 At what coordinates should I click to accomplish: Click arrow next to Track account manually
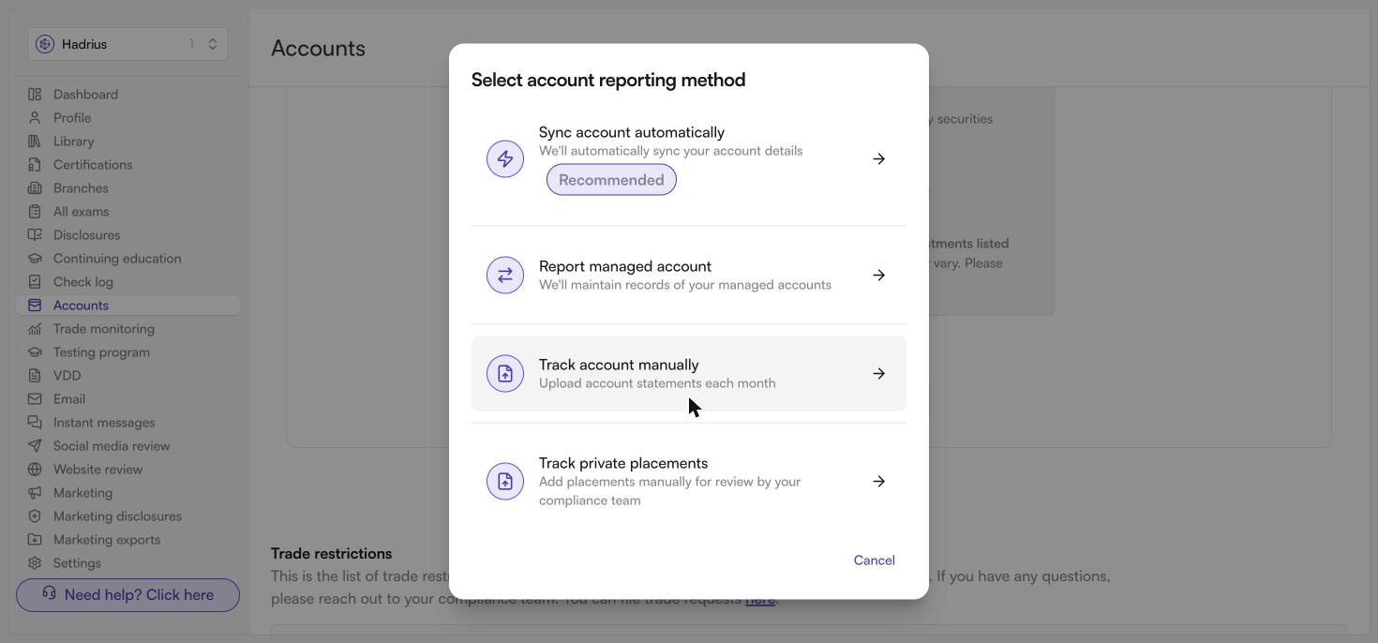tap(878, 373)
